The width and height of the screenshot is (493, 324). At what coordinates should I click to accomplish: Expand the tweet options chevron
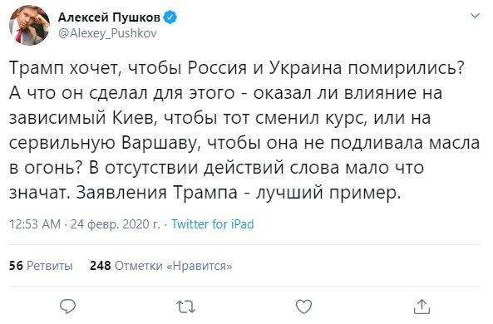(475, 16)
